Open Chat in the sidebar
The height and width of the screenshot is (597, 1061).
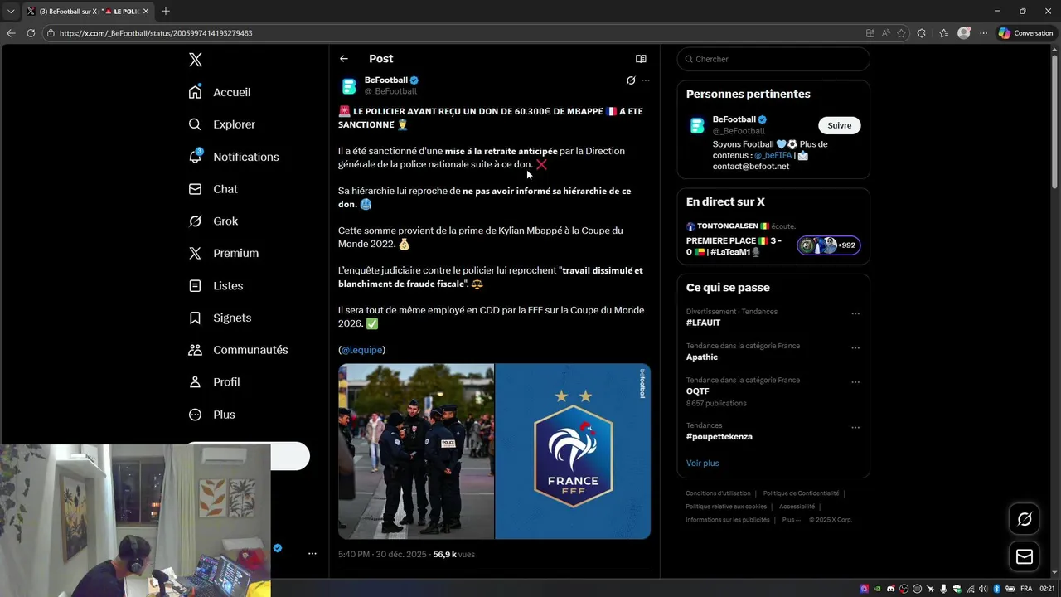pos(213,189)
